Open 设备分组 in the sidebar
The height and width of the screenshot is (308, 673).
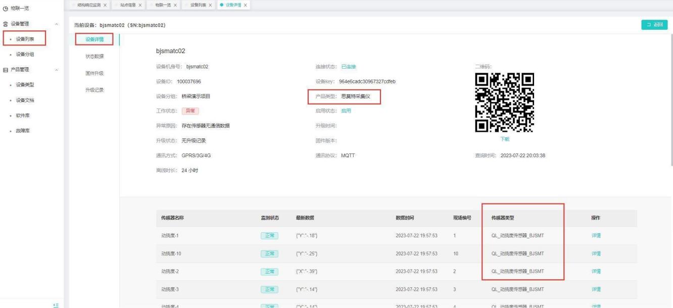pyautogui.click(x=25, y=54)
